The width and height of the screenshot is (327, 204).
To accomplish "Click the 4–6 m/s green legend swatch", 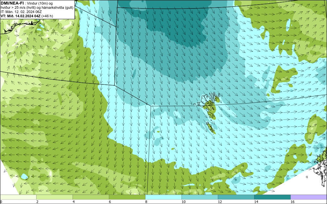I will tap(91, 197).
